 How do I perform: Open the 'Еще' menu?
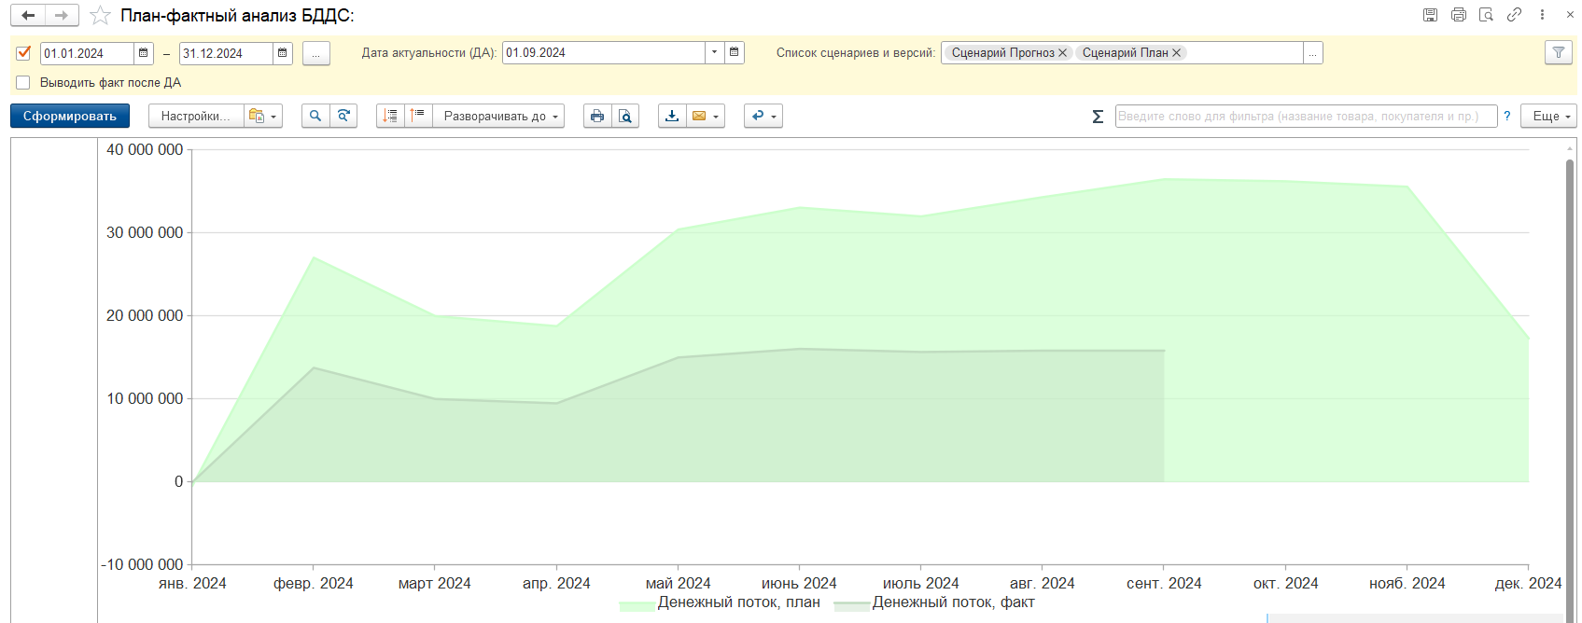1548,116
